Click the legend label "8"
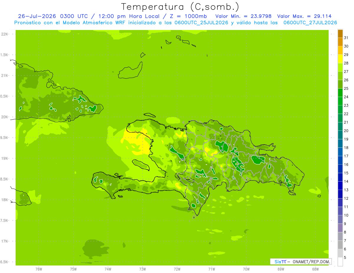 (345, 232)
